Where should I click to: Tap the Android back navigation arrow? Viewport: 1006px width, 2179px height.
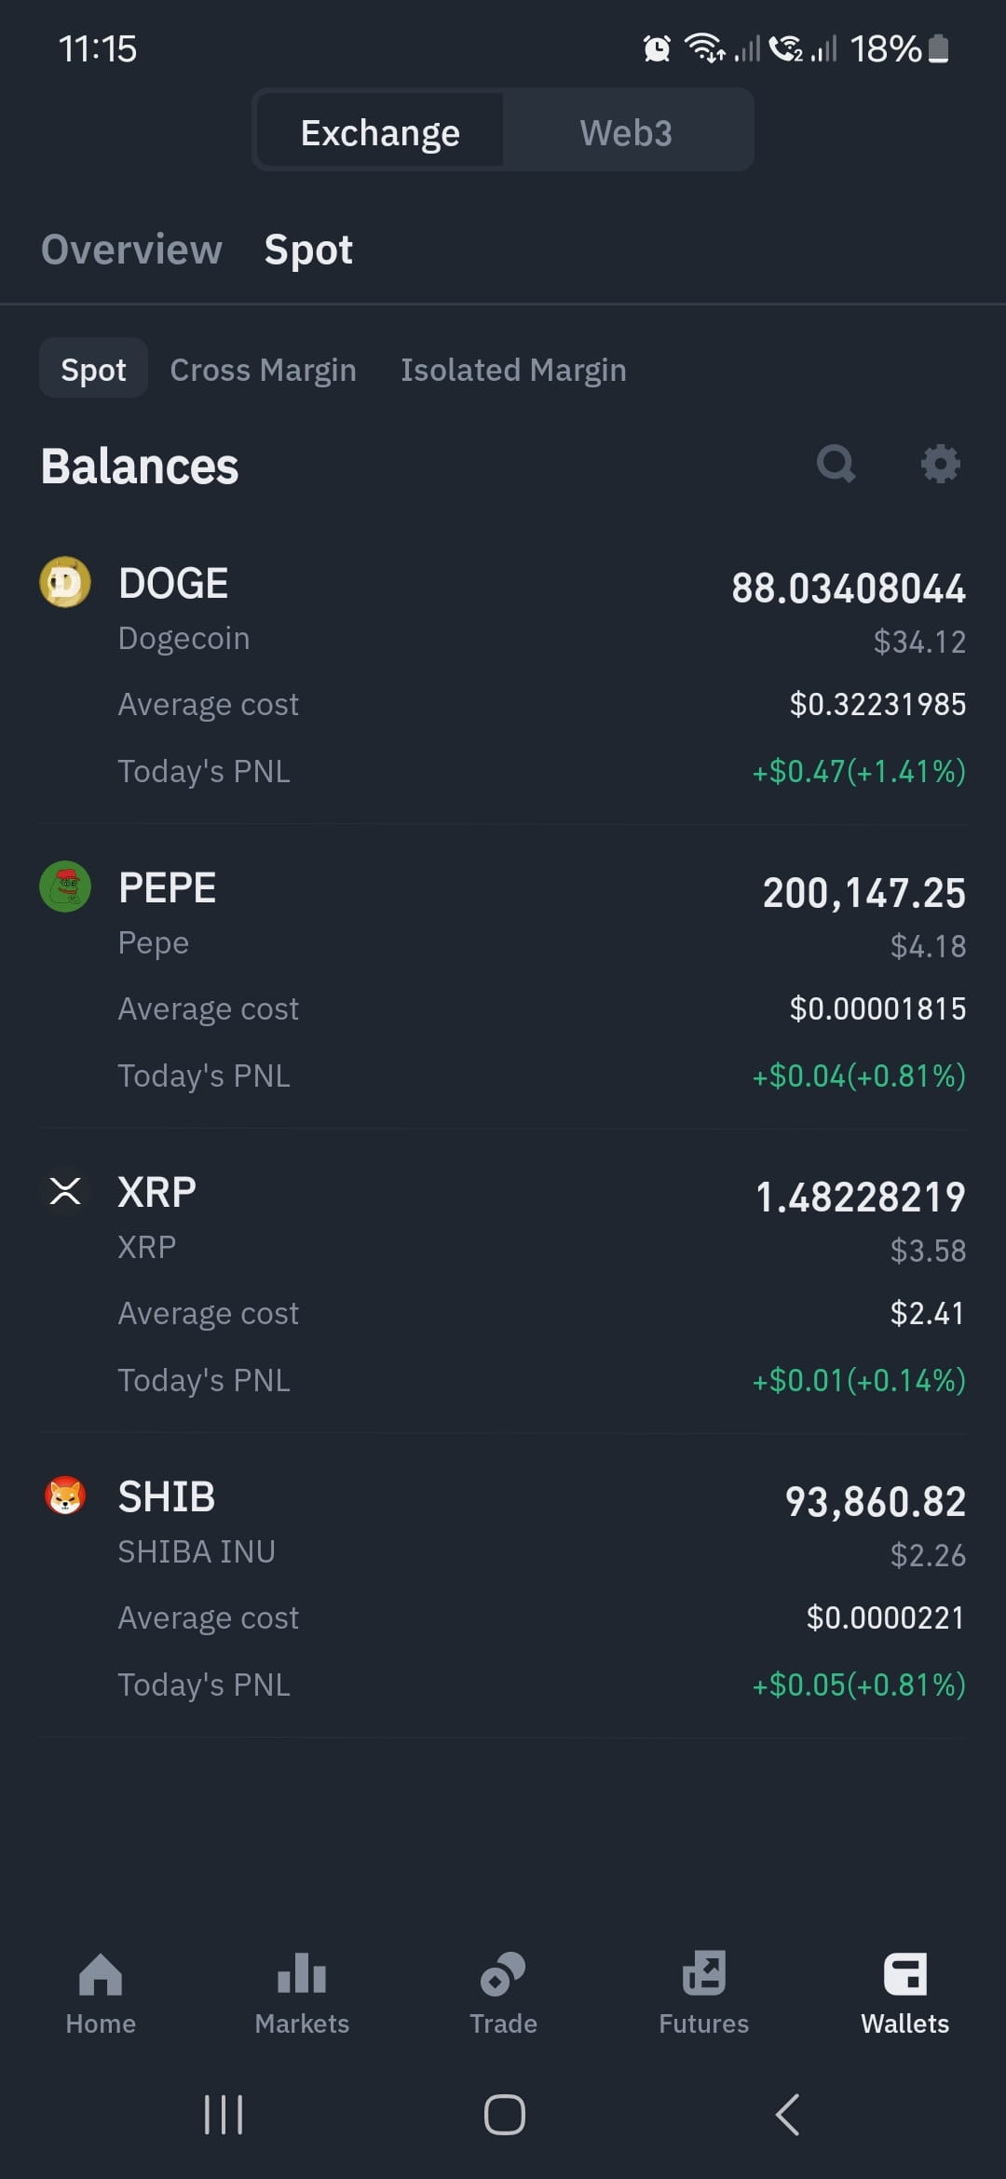(x=787, y=2114)
